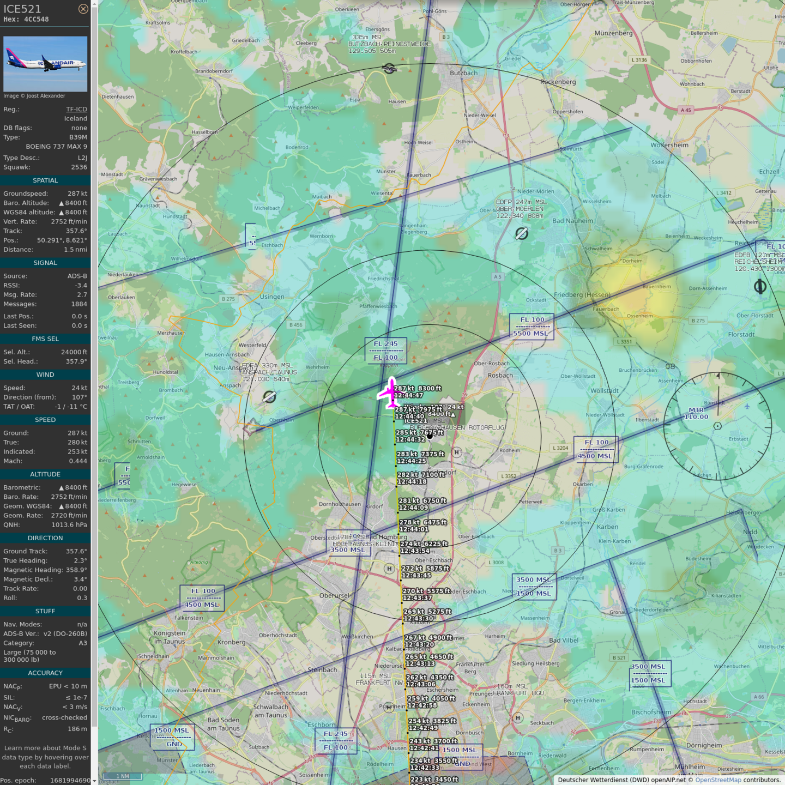Click the sidebar scrollbar up arrow
Viewport: 785px width, 785px height.
click(x=94, y=4)
